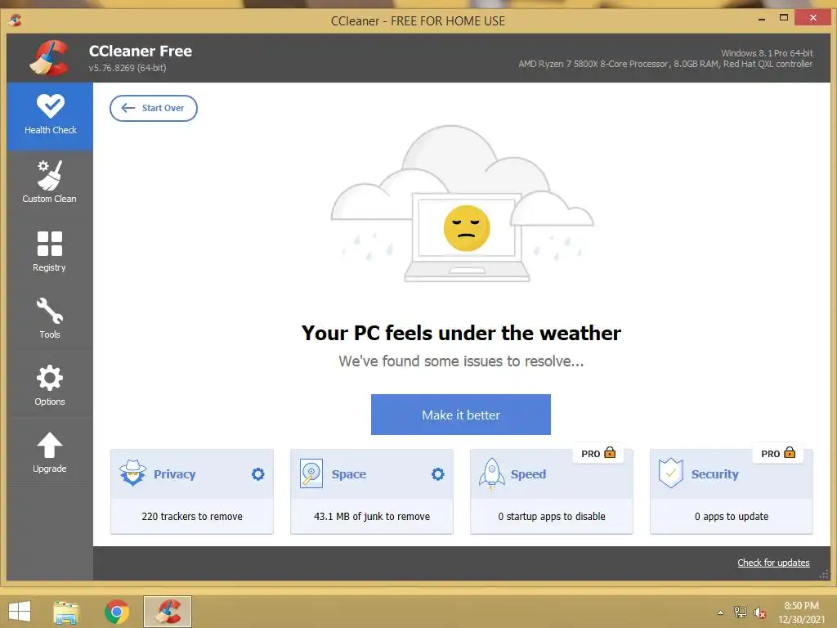This screenshot has height=628, width=837.
Task: Click the PRO lock badge on Security
Action: pyautogui.click(x=778, y=453)
